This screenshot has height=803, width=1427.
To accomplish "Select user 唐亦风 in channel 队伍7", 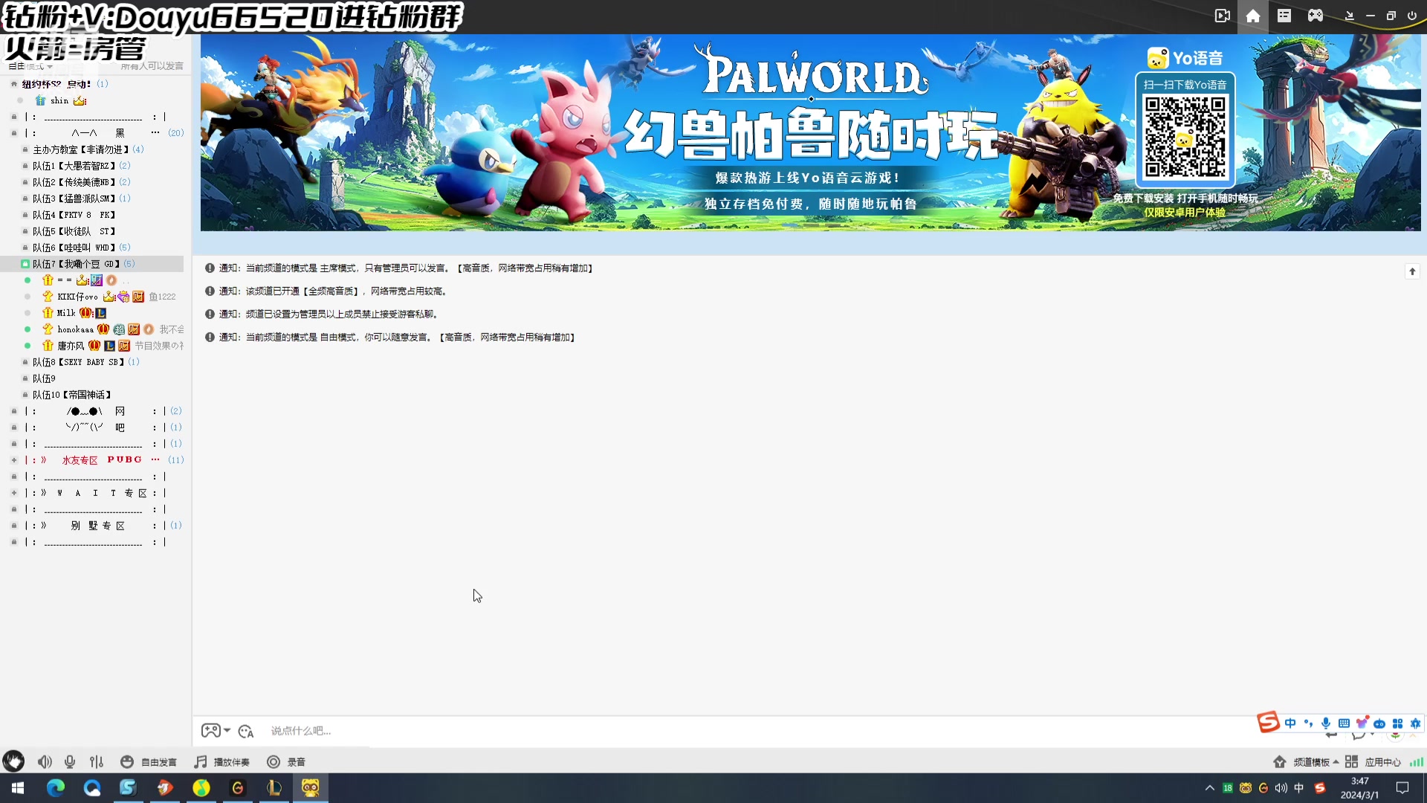I will (71, 346).
